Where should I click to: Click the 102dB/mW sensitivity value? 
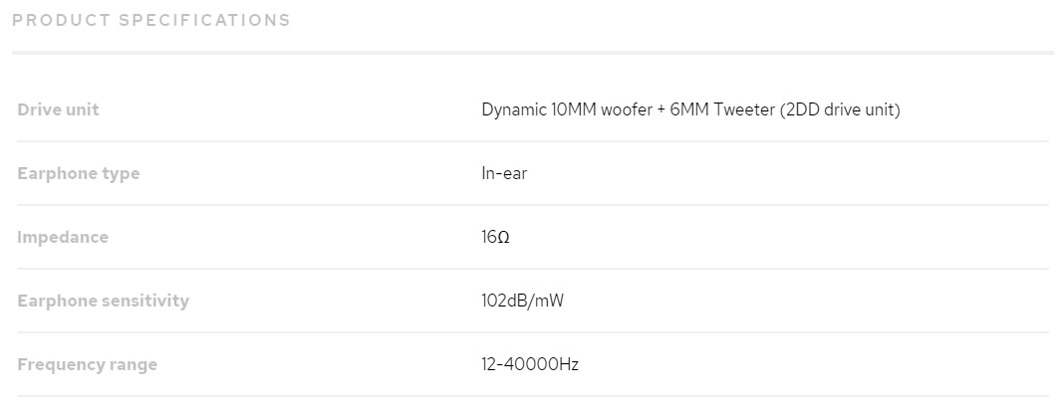coord(522,301)
